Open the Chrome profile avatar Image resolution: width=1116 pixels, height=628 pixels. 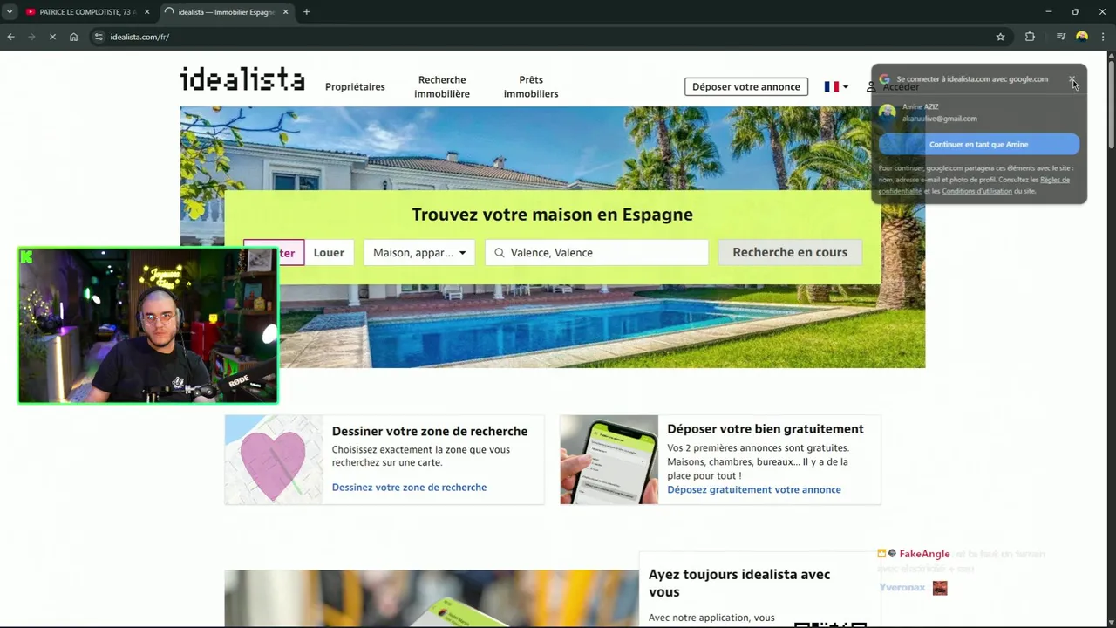[1082, 37]
